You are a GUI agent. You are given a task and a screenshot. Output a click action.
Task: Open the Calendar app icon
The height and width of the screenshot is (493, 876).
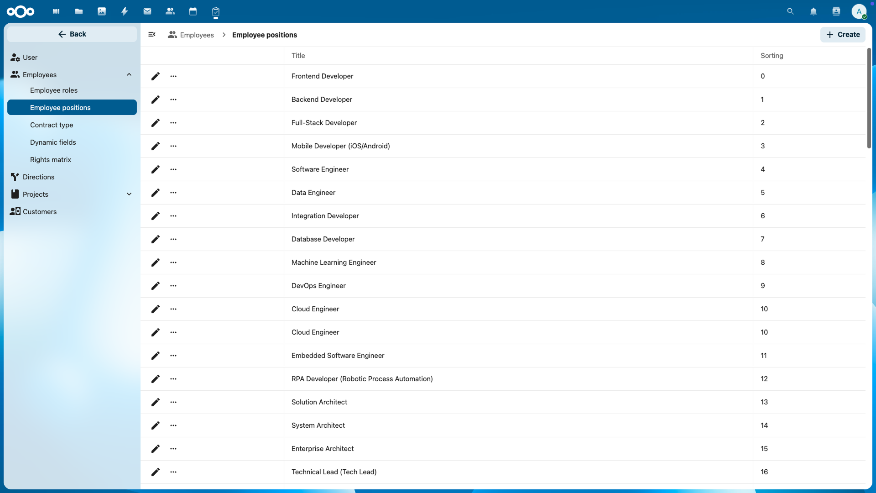(x=193, y=11)
